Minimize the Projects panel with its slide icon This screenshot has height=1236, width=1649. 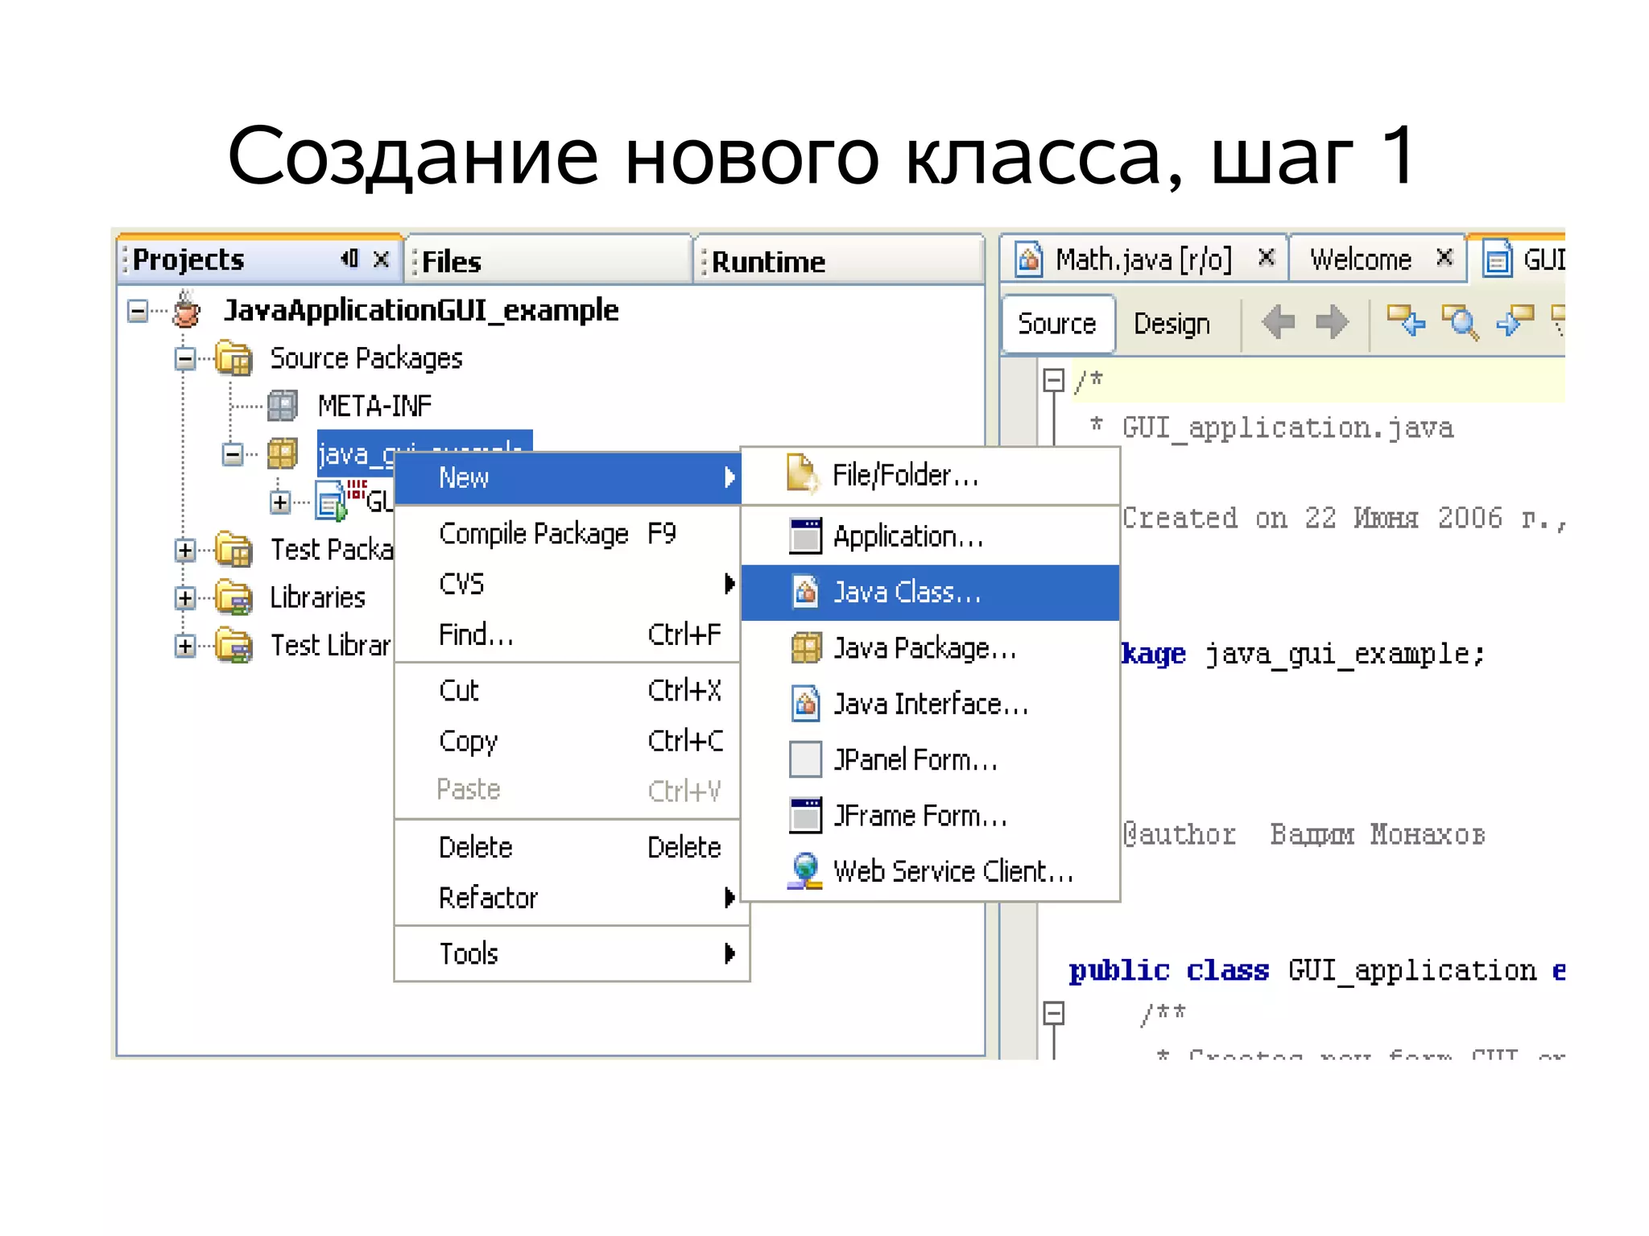pos(349,258)
